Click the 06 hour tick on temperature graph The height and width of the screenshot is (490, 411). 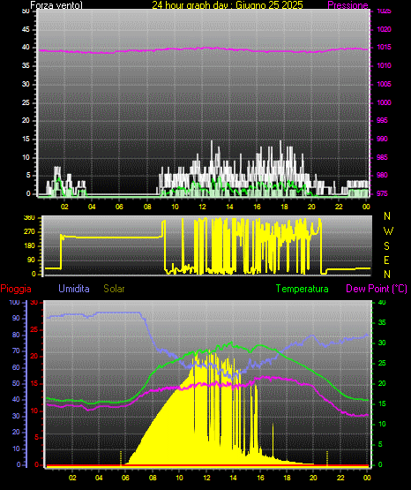pos(125,478)
